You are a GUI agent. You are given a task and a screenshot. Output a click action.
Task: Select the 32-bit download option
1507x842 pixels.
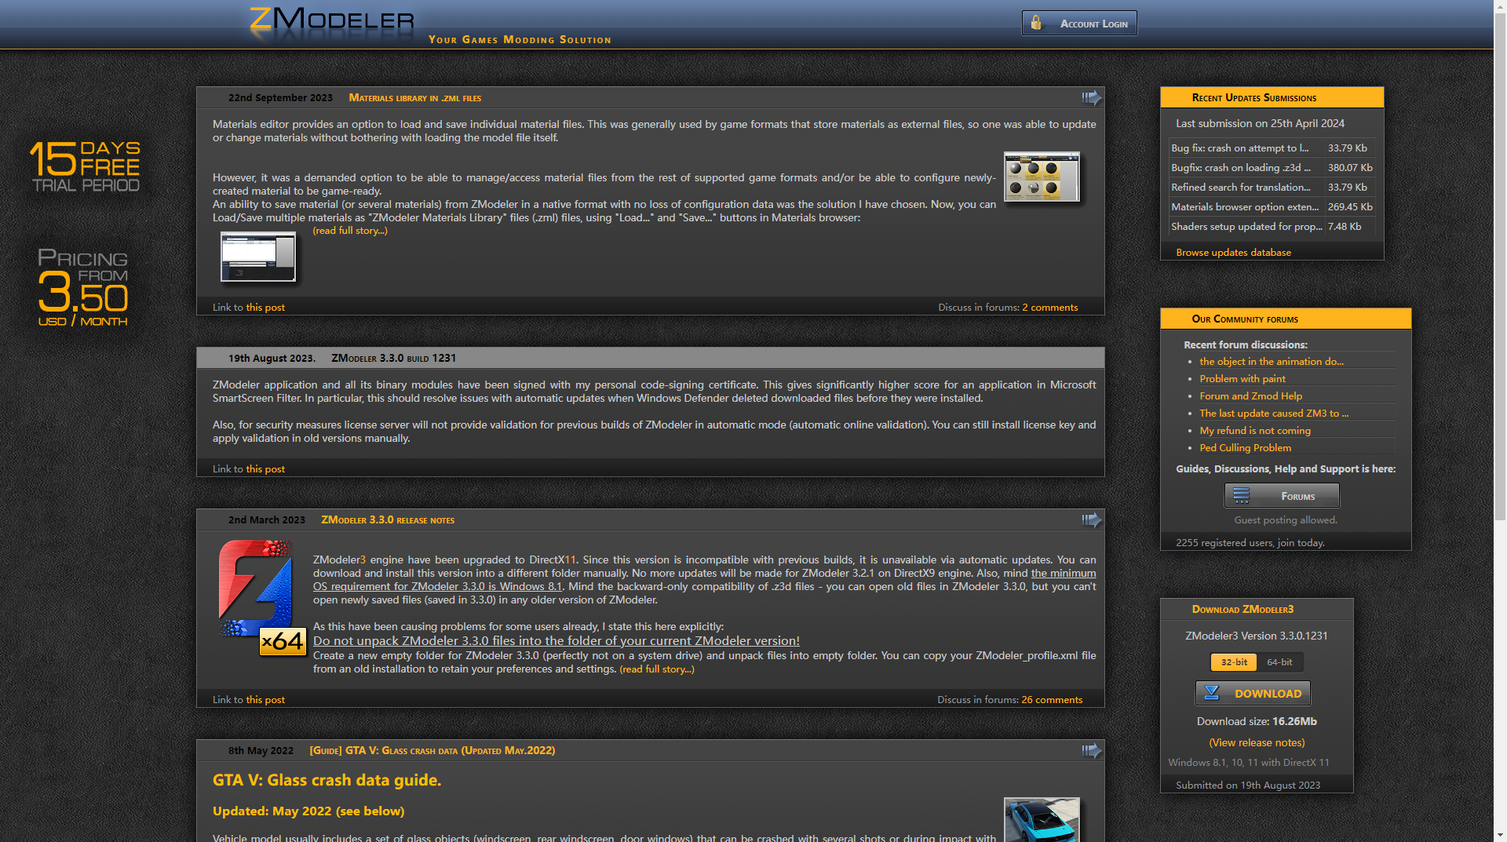[1234, 662]
